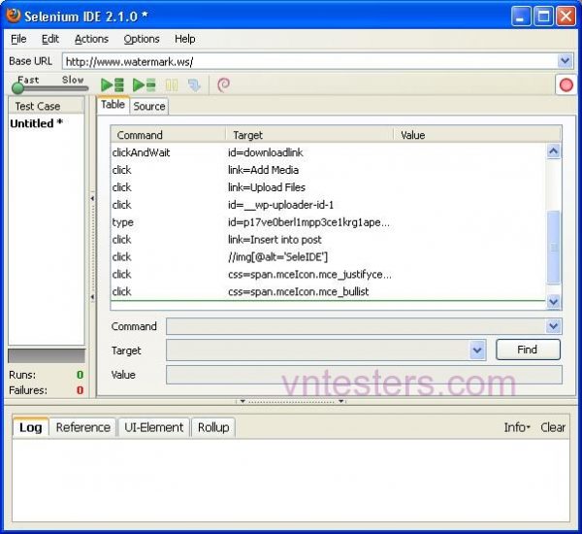
Task: Click the Target input field
Action: (x=318, y=350)
